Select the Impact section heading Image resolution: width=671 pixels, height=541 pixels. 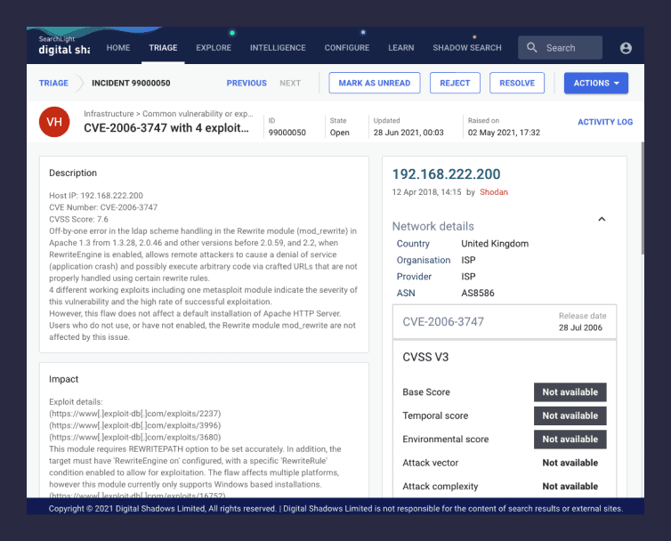click(63, 379)
